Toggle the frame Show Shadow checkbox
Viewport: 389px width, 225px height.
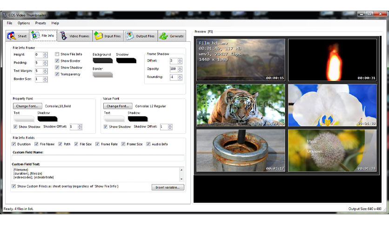(x=57, y=67)
